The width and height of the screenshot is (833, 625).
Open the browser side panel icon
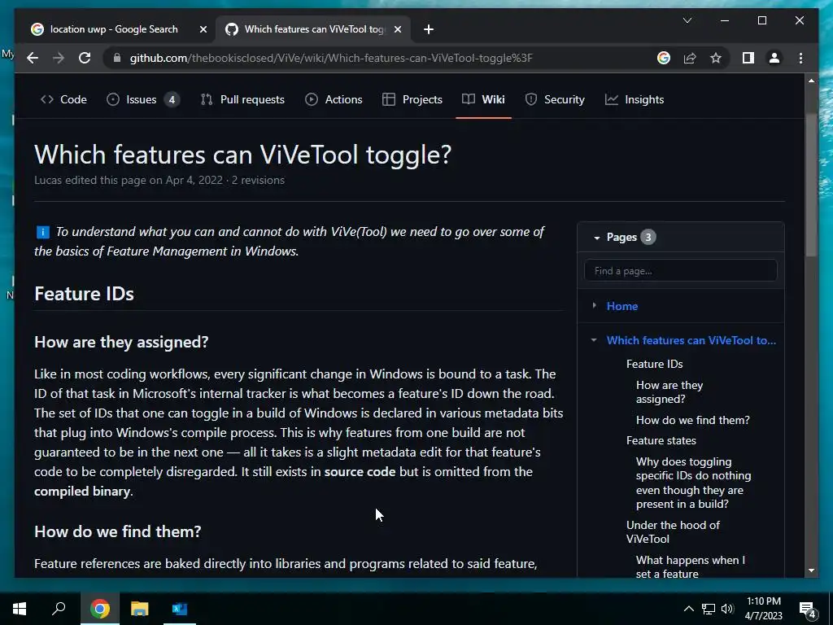pos(748,58)
